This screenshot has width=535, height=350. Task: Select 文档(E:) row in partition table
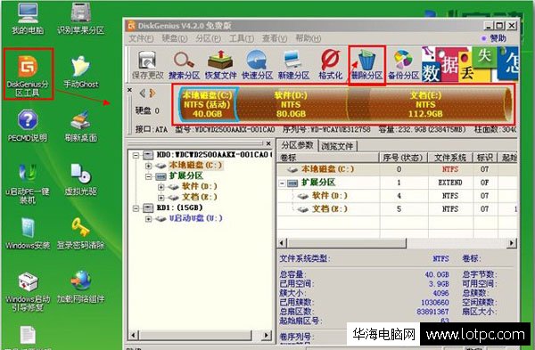coord(398,209)
